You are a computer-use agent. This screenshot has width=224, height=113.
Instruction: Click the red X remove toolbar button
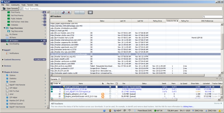click(x=69, y=12)
